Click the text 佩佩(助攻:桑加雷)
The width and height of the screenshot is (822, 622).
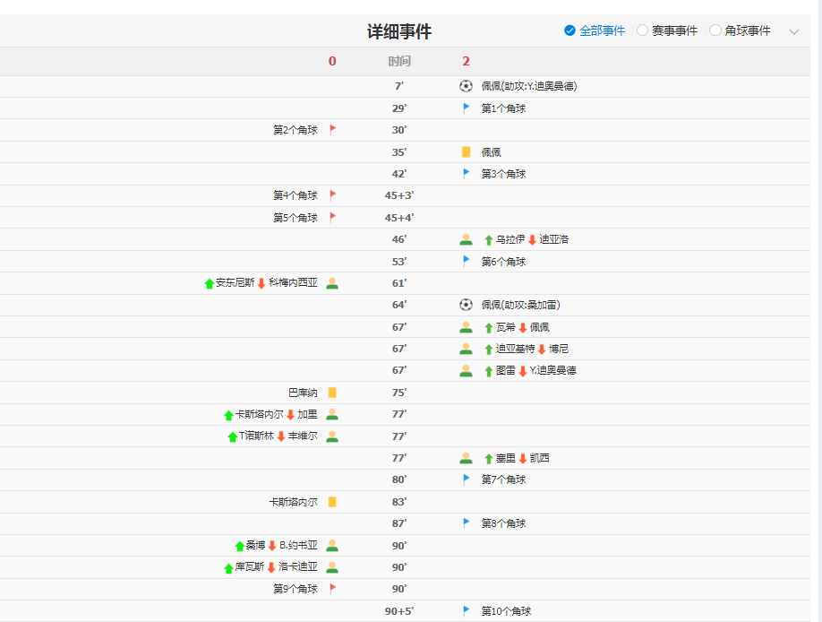(520, 305)
